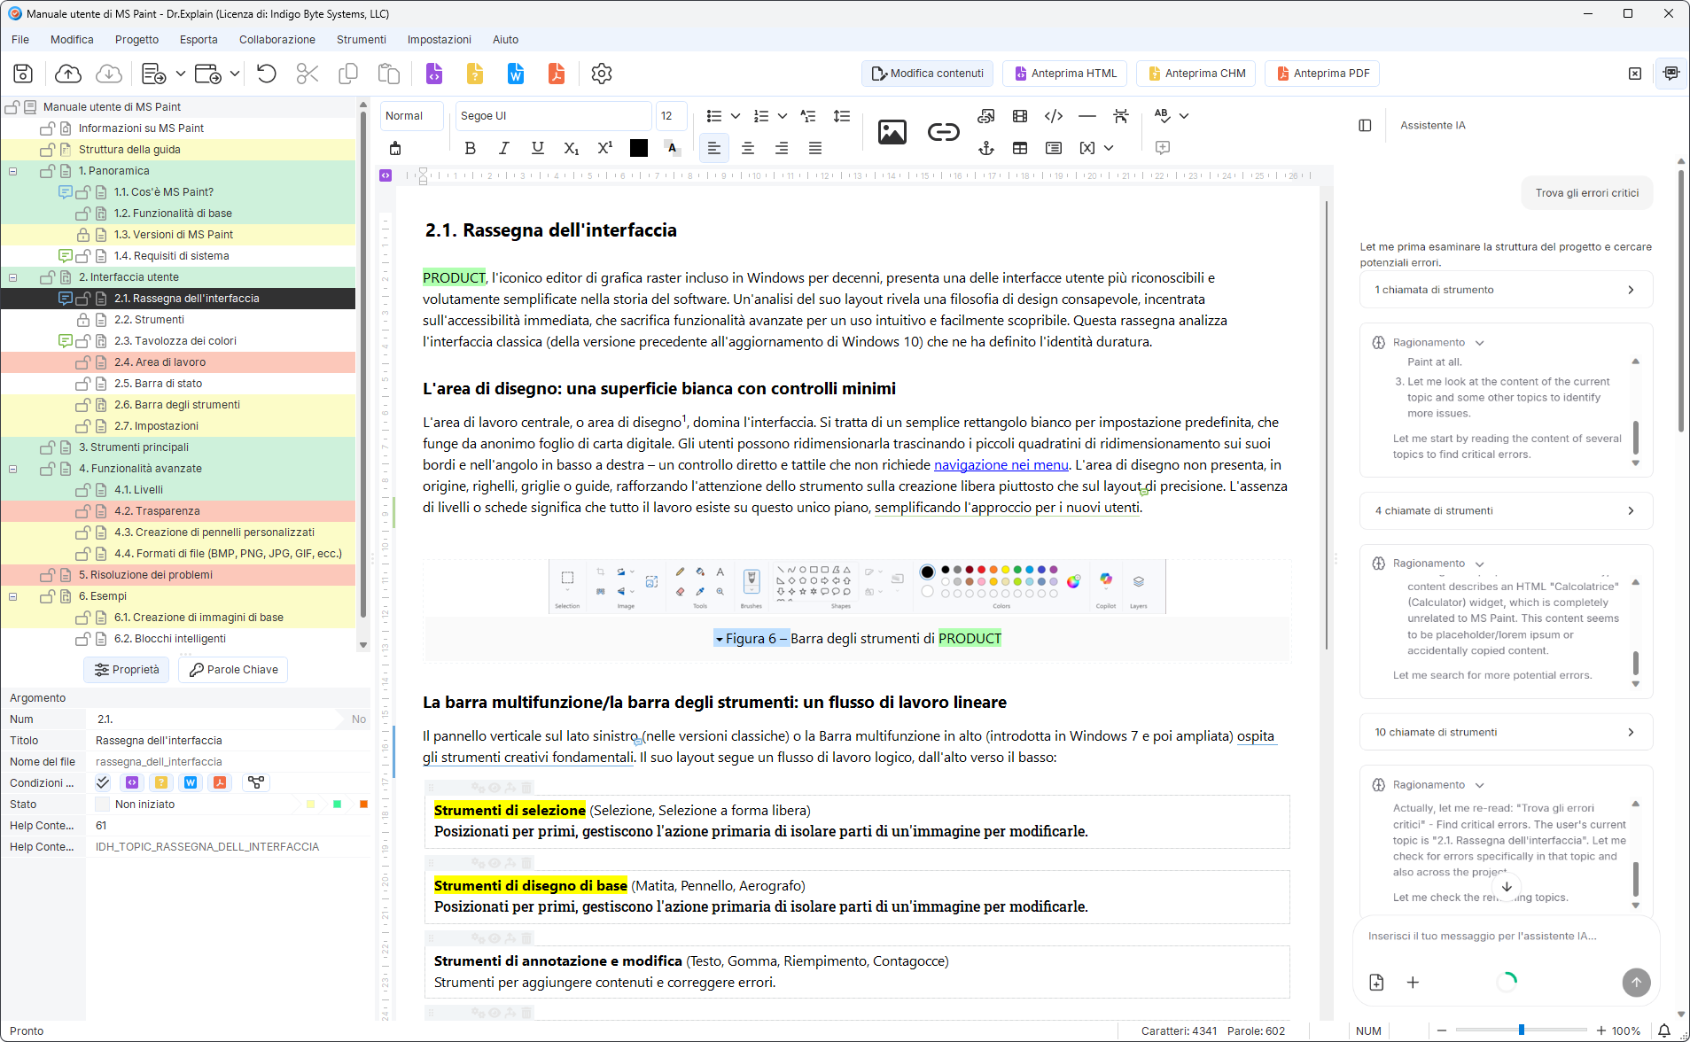Open the Esporta menu
The height and width of the screenshot is (1042, 1690).
coord(199,40)
